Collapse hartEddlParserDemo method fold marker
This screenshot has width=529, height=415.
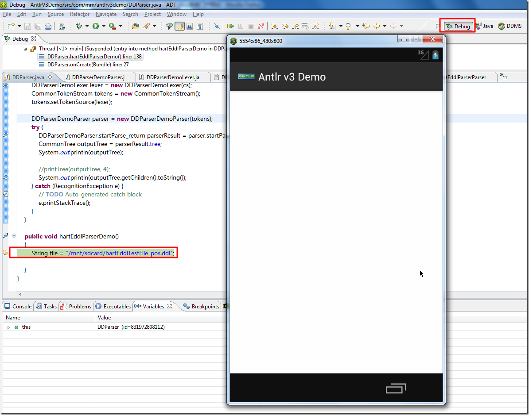point(14,236)
